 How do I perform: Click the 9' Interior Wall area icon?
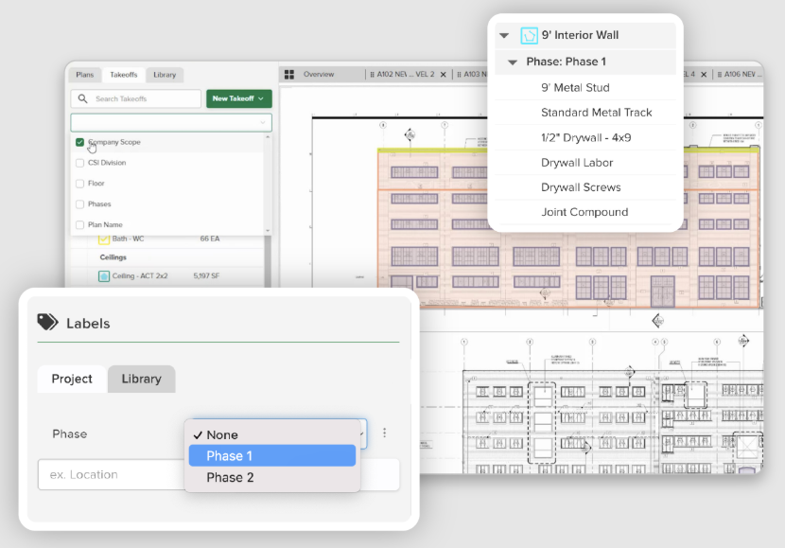point(530,36)
